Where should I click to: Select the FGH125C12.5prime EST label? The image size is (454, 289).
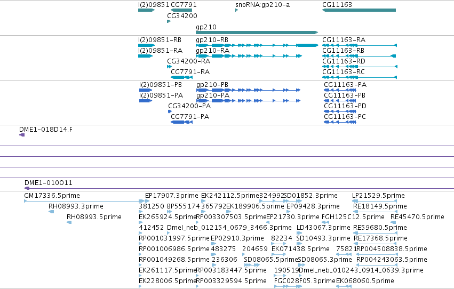tap(353, 217)
